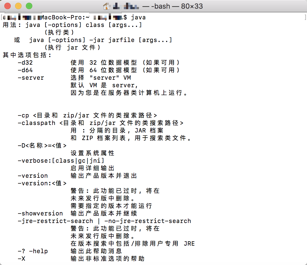Click the "-d32" option text
Screen dimensions: 307x265
pyautogui.click(x=25, y=63)
